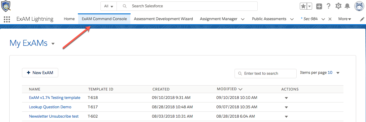This screenshot has width=366, height=122.
Task: Open the ExAM v1.74 Testing template link
Action: (x=54, y=98)
